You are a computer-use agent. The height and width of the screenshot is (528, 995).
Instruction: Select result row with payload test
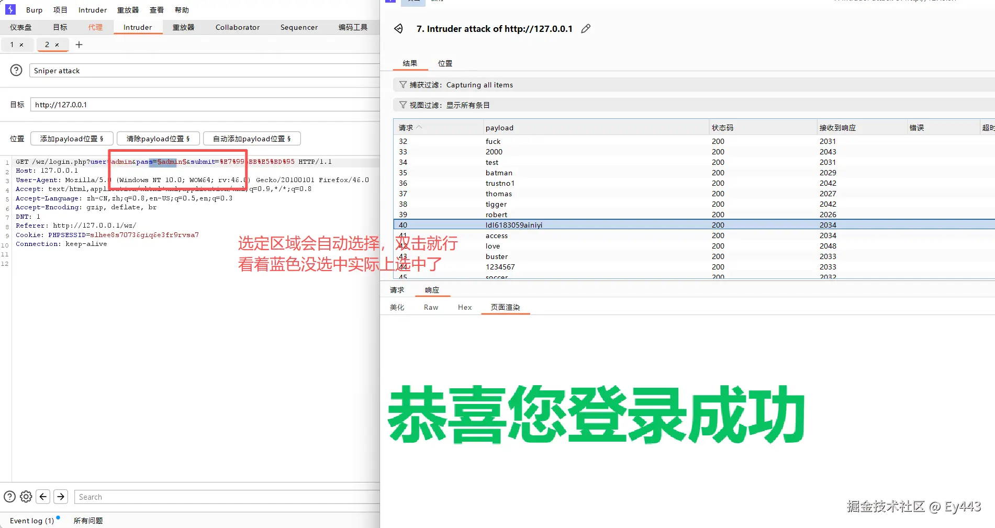coord(694,162)
